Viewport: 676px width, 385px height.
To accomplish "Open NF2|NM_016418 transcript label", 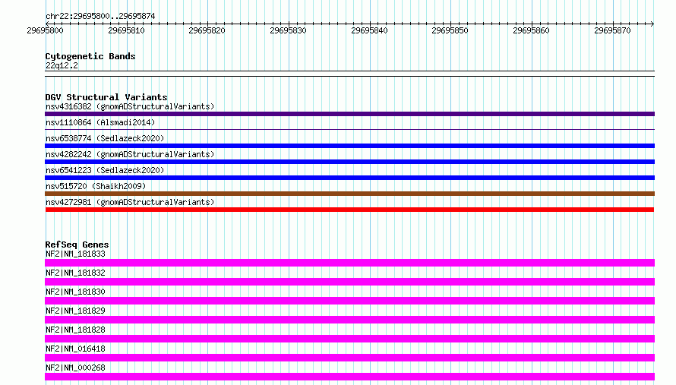I will (75, 349).
